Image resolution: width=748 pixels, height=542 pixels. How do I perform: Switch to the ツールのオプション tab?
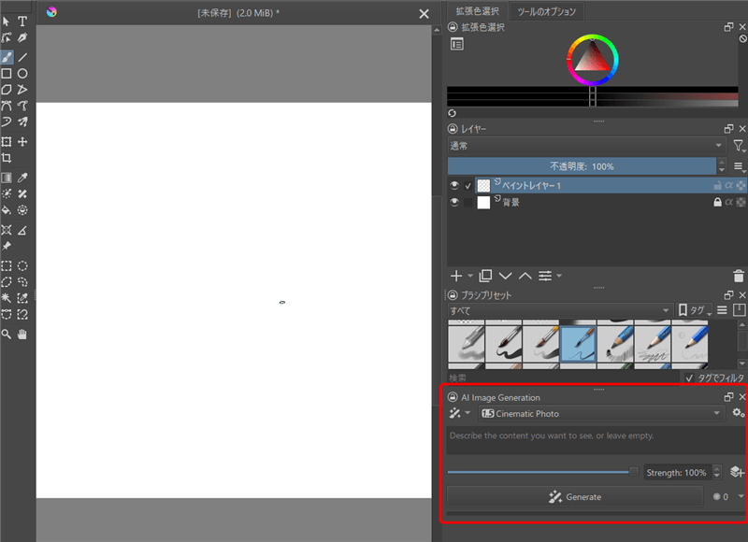coord(549,12)
